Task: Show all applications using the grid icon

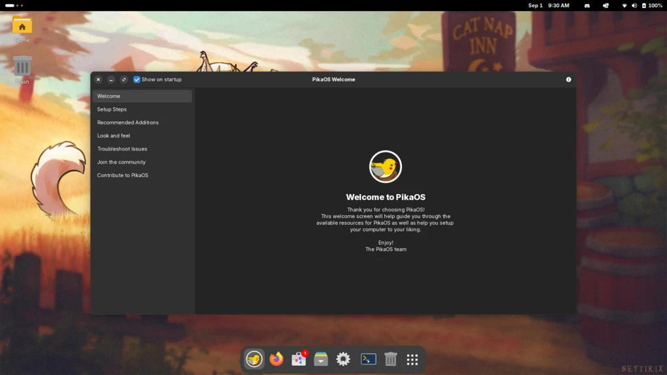Action: [412, 359]
